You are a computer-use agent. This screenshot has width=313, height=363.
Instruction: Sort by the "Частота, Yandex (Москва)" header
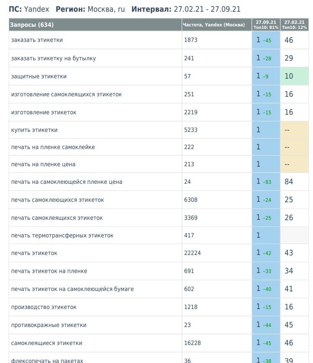pos(214,25)
